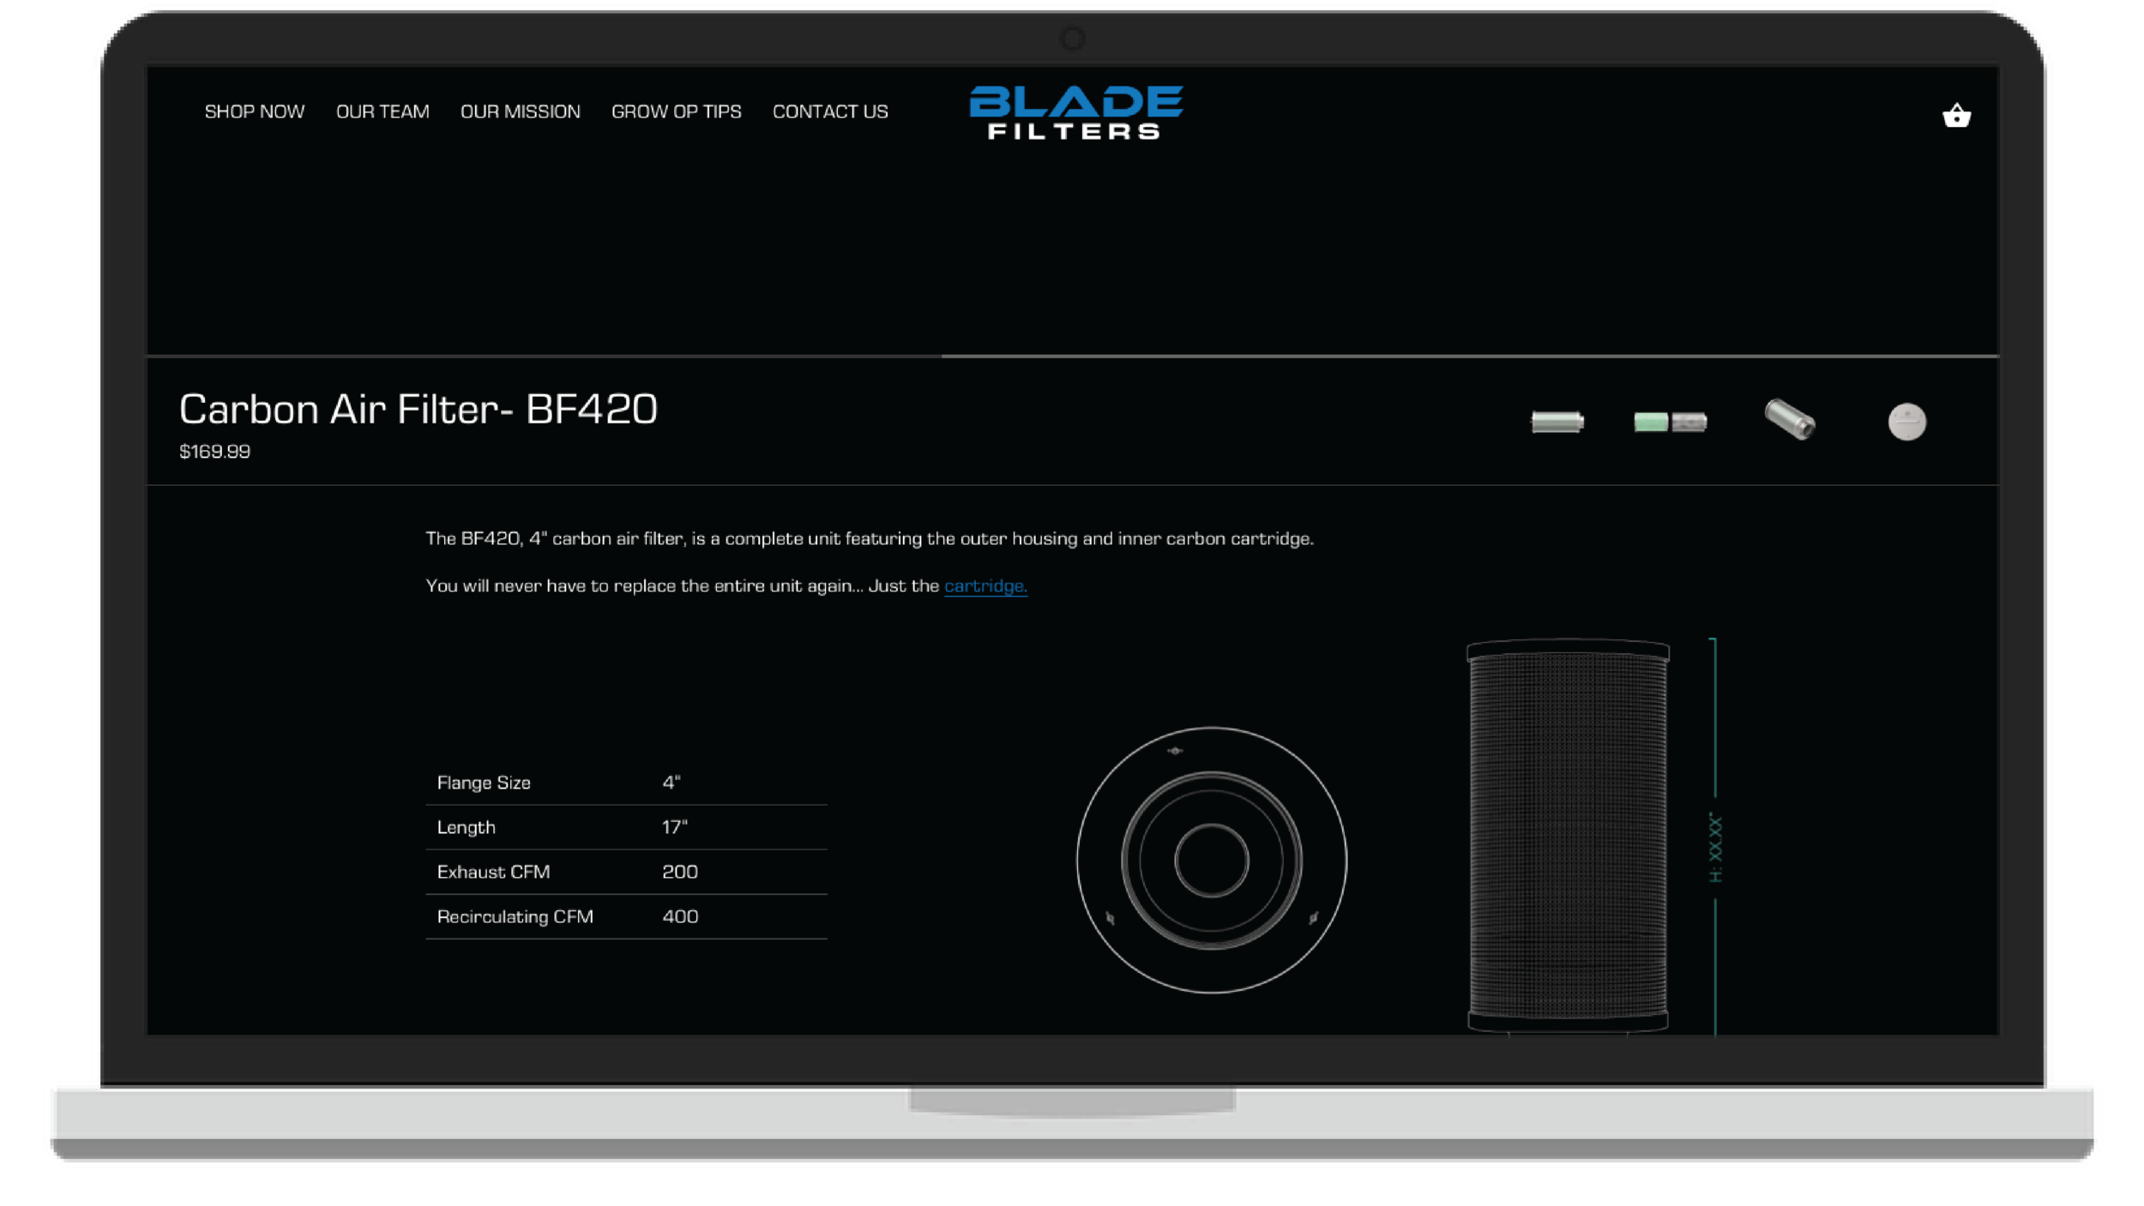Go to OUR TEAM page
The height and width of the screenshot is (1206, 2144).
pos(382,111)
